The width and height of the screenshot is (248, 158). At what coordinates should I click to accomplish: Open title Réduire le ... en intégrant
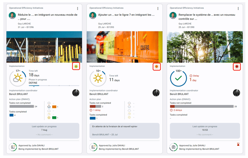point(48,17)
